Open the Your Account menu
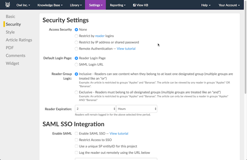Viewport: 247px width, 160px height. coord(229,5)
